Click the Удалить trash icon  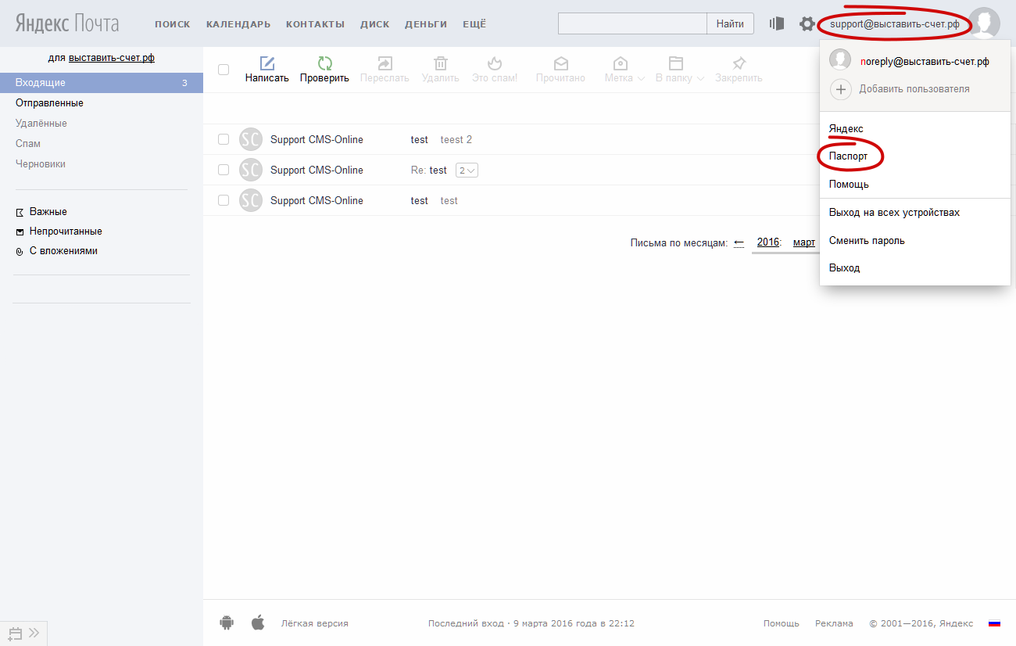click(441, 63)
